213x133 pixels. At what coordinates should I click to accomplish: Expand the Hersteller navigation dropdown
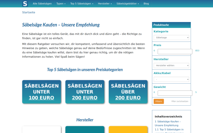pyautogui.click(x=105, y=4)
